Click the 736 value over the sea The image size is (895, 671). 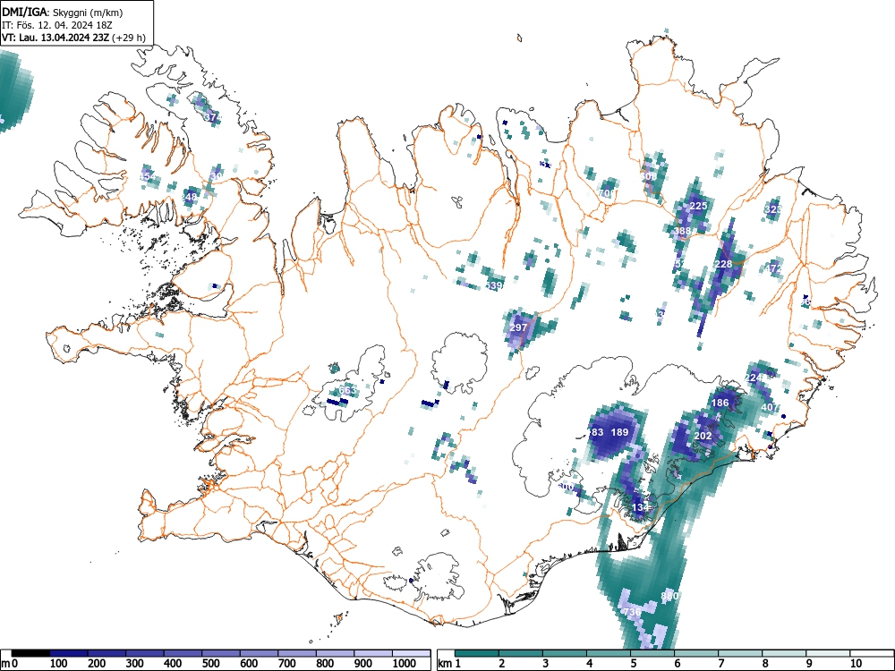[633, 612]
